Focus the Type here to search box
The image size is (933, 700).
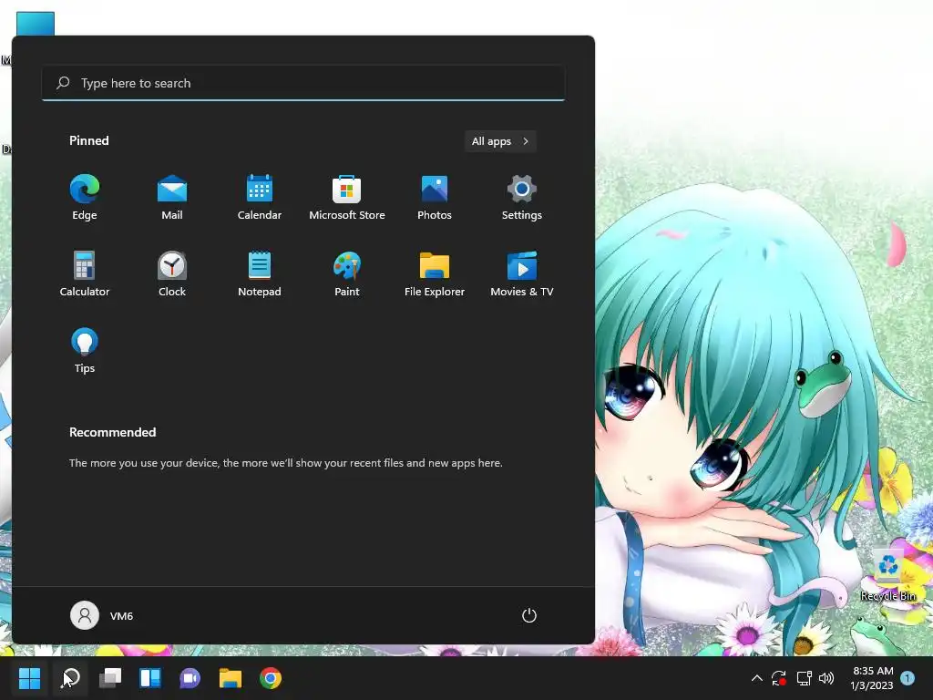coord(303,83)
